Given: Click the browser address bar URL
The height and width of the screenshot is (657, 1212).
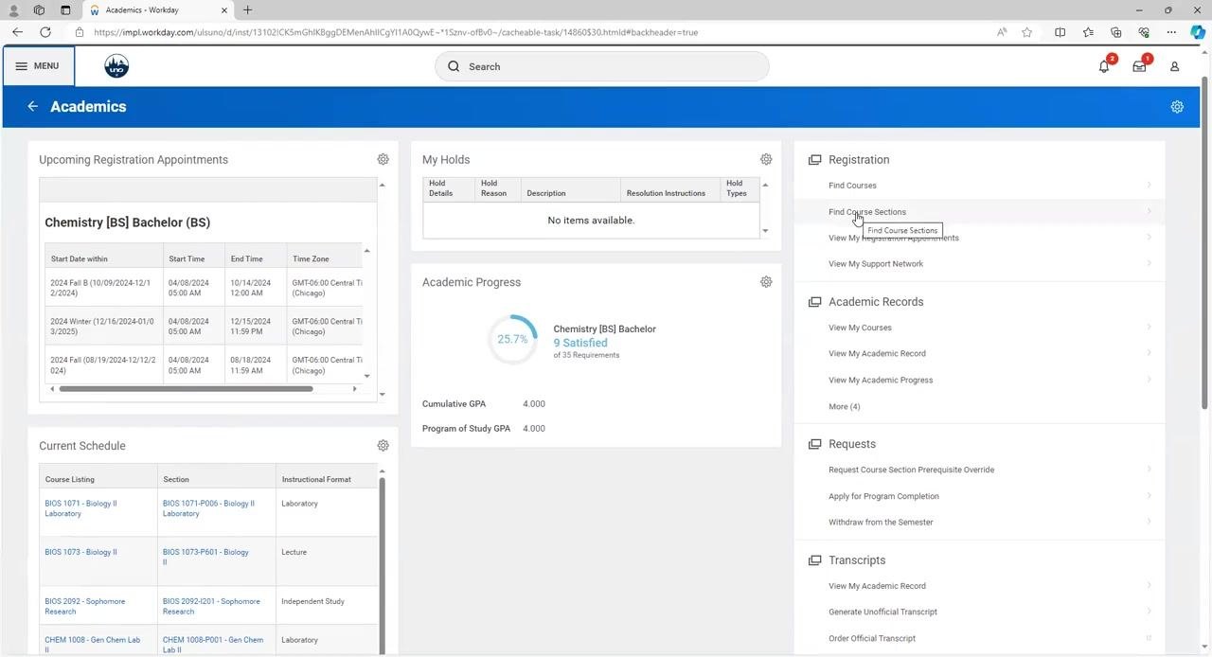Looking at the screenshot, I should click(x=396, y=32).
